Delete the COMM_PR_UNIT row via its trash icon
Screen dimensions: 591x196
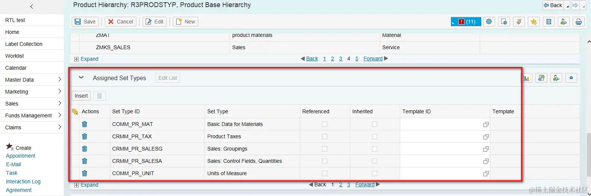pos(85,173)
